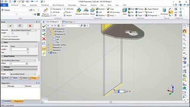Image resolution: width=190 pixels, height=107 pixels.
Task: Open the Hole tool
Action: coord(124,12)
